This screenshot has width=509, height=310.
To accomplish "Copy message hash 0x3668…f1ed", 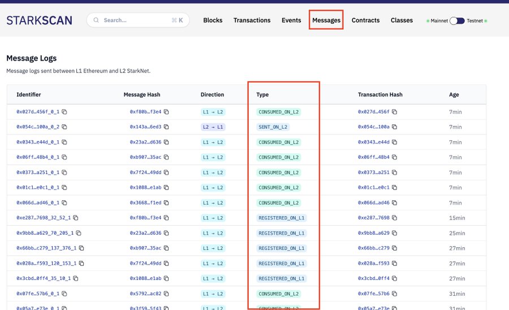I will pos(166,203).
